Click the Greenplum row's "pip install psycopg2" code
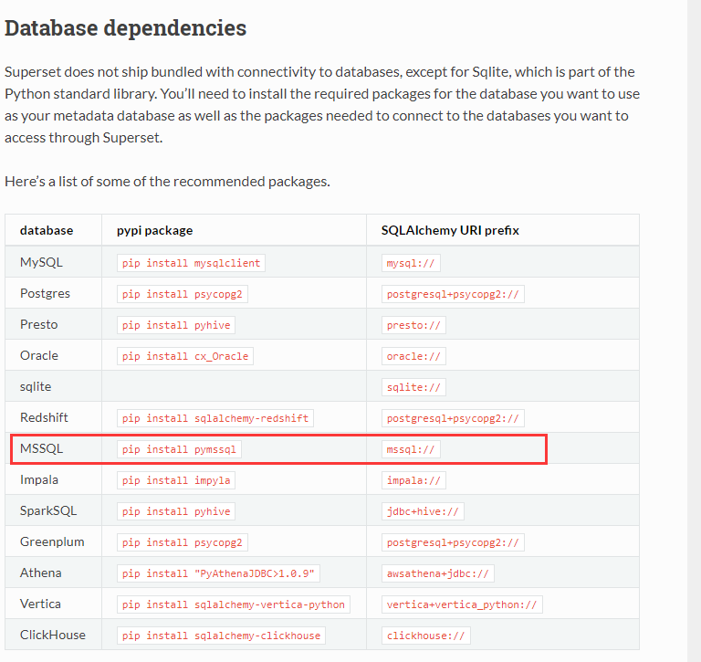This screenshot has width=701, height=662. pos(183,542)
